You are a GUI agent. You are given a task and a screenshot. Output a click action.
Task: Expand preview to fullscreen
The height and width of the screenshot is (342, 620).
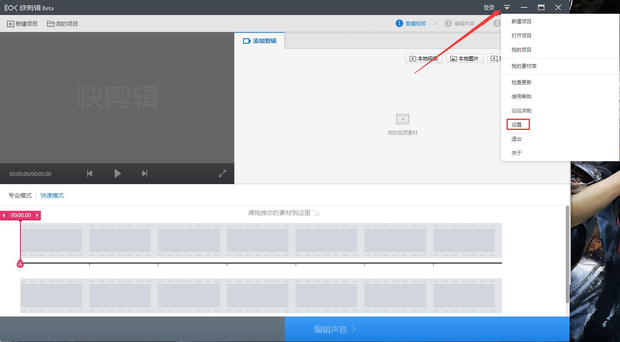pyautogui.click(x=222, y=174)
